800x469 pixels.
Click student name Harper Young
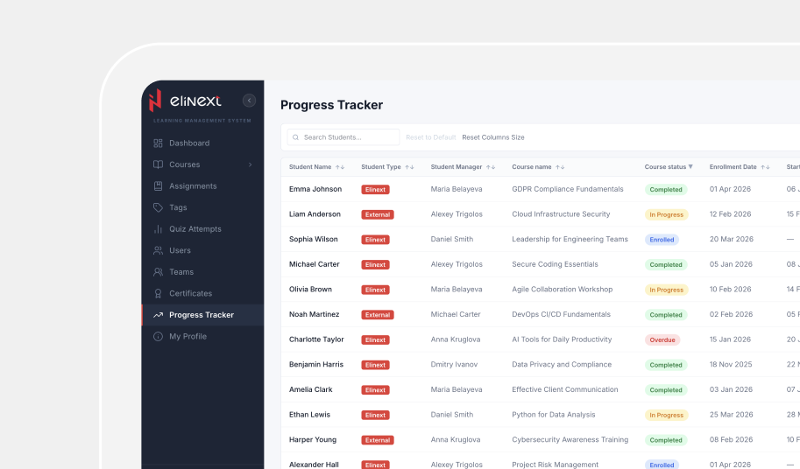pos(312,439)
